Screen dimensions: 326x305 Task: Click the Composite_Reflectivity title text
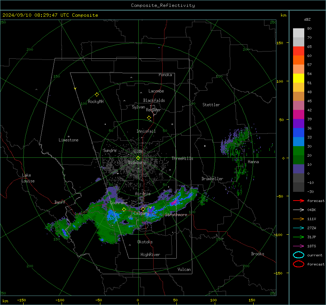[x=163, y=5]
